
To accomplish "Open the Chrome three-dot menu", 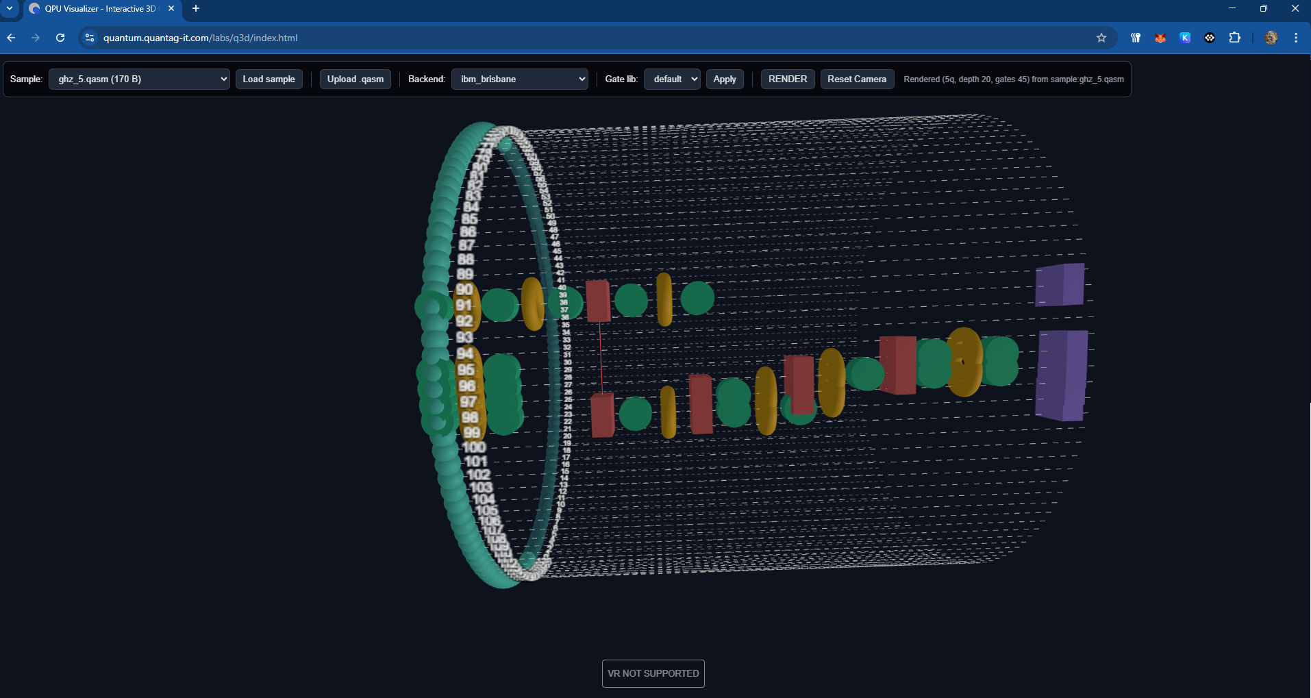I will pyautogui.click(x=1295, y=38).
